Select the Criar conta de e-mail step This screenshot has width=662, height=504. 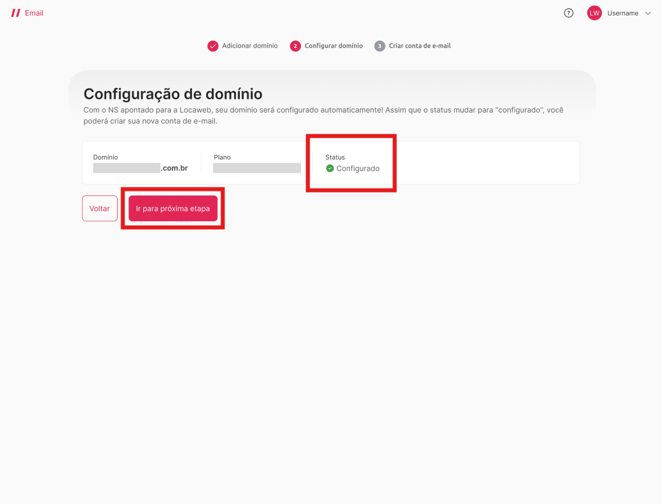(x=420, y=46)
